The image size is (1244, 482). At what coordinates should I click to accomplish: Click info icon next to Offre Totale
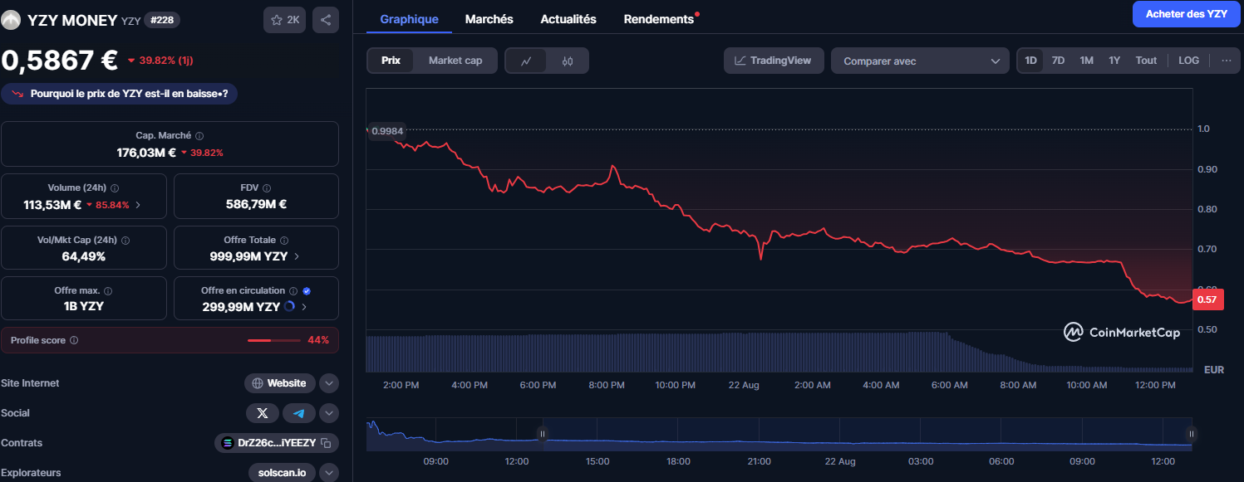pos(284,241)
